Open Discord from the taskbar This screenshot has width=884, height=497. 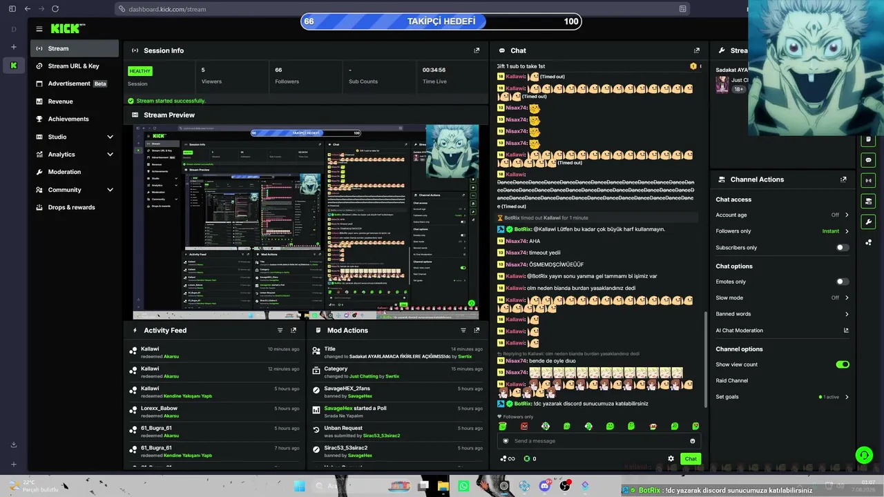pyautogui.click(x=545, y=486)
